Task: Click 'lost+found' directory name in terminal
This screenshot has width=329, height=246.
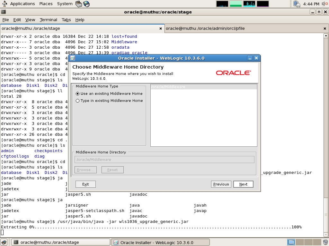Action: 124,37
